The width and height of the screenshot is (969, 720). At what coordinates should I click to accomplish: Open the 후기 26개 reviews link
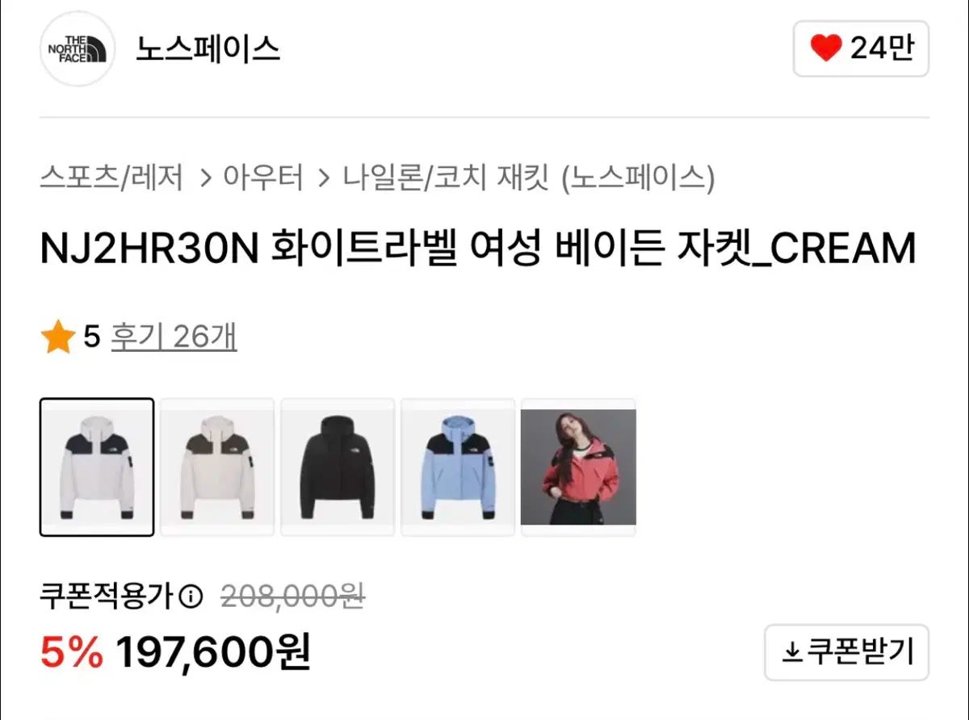pos(174,337)
